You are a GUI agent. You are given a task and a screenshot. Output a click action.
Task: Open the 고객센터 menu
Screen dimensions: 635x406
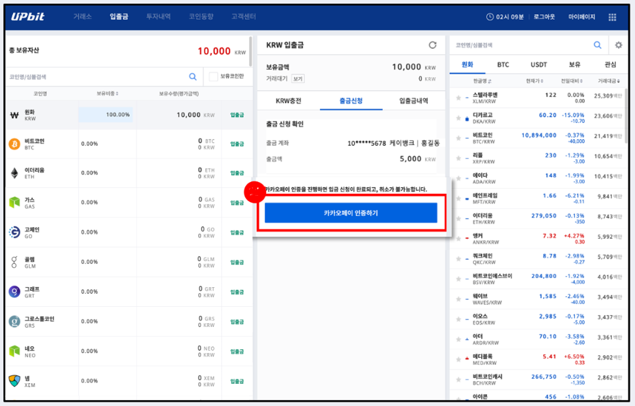243,16
